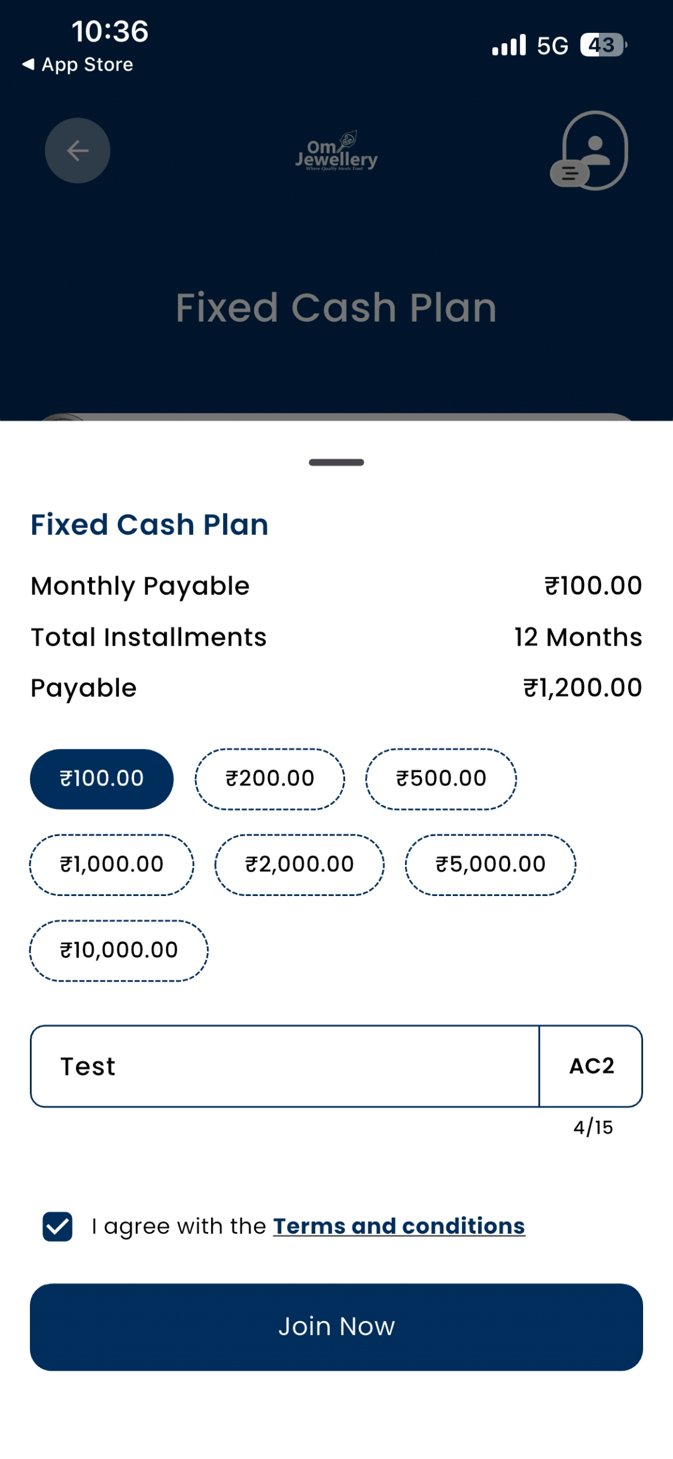Uncheck the Terms and conditions checkbox
The height and width of the screenshot is (1459, 673).
coord(57,1226)
